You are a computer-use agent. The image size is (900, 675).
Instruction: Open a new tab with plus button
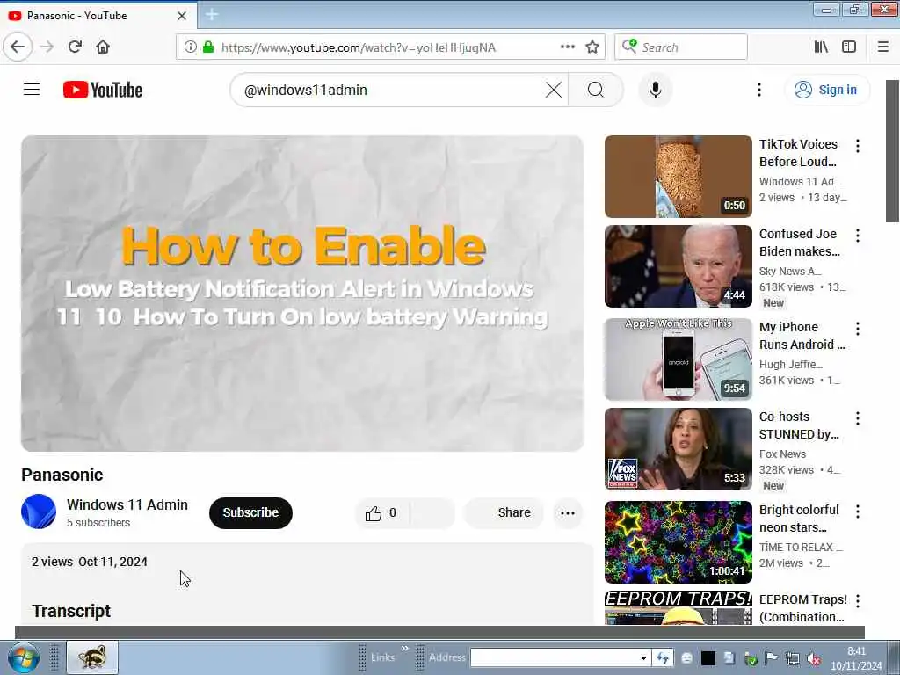[212, 15]
